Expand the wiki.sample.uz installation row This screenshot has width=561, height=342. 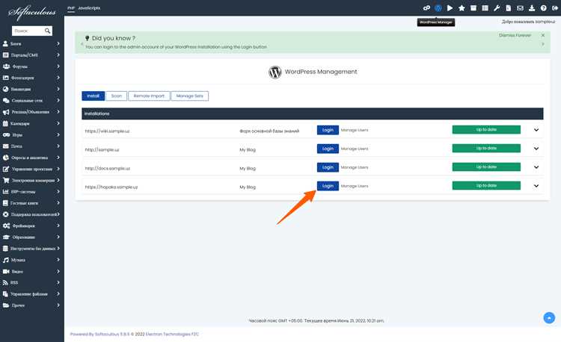pyautogui.click(x=536, y=130)
